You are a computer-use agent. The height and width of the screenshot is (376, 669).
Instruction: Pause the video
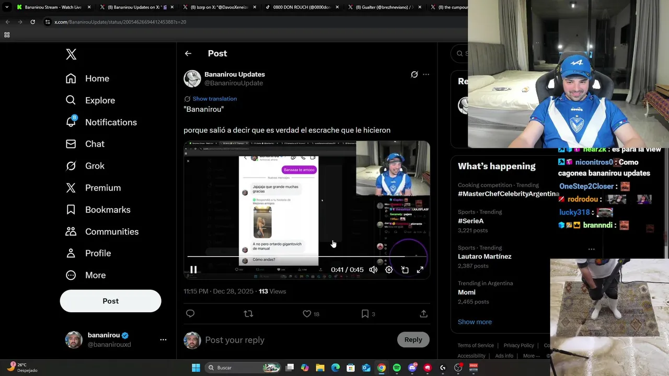click(193, 270)
